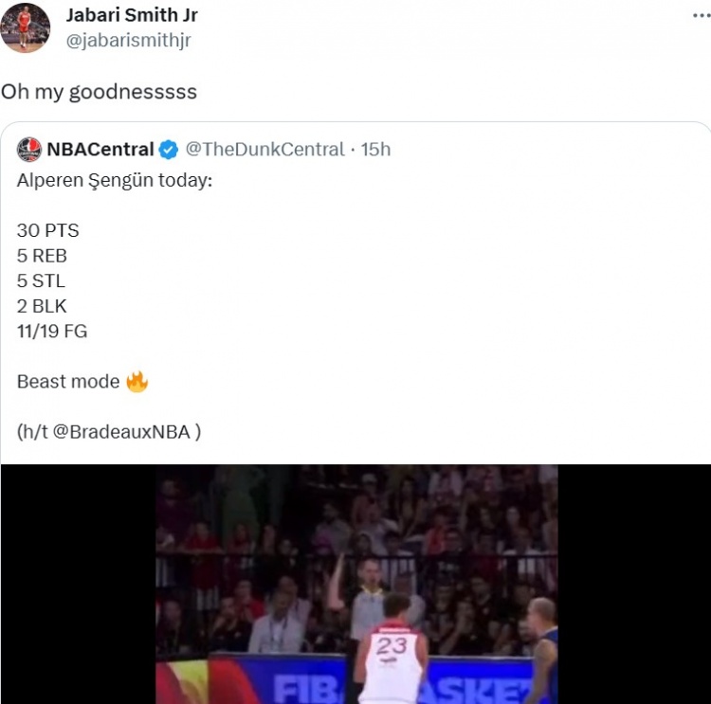Play the embedded basketball video
This screenshot has height=704, width=711.
[x=355, y=584]
